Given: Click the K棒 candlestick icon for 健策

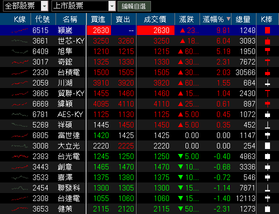Looking at the screenshot, I should [267, 209].
